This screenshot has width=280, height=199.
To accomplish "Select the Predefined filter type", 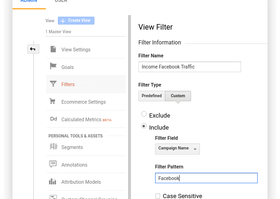I will click(152, 96).
